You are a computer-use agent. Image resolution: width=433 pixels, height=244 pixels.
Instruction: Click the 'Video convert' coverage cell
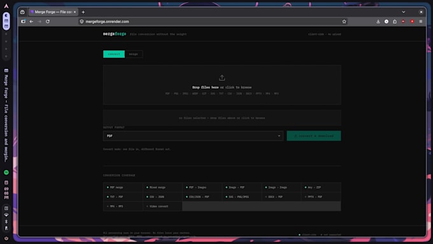[162, 206]
